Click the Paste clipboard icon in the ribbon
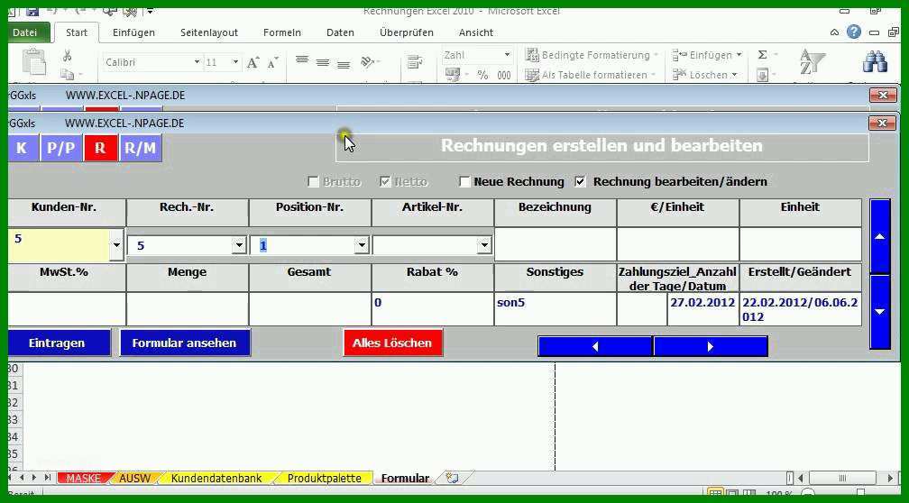Viewport: 909px width, 503px height. coord(33,62)
